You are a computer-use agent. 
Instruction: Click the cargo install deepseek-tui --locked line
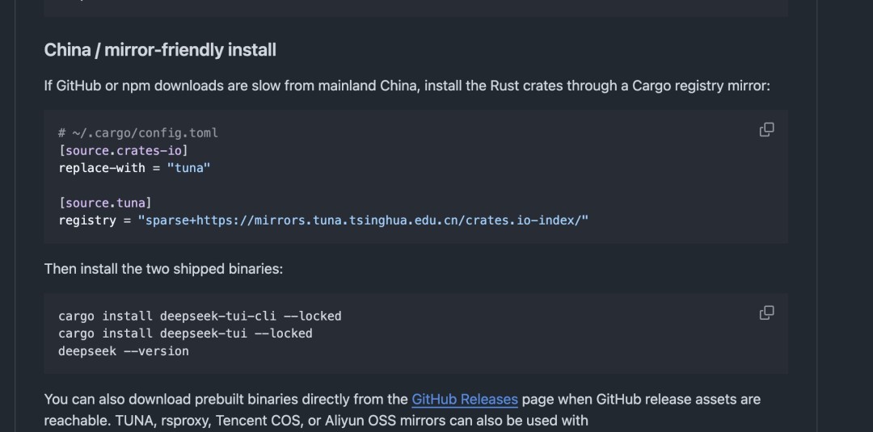click(x=185, y=333)
